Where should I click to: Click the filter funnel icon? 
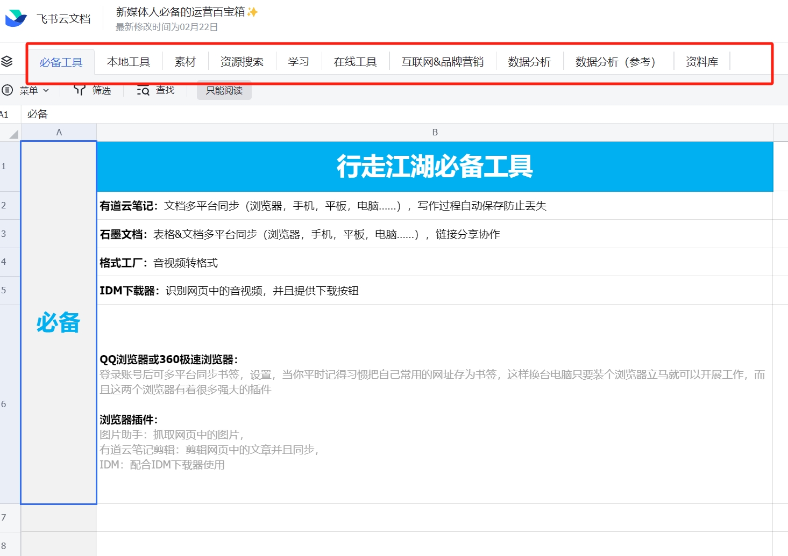[80, 90]
